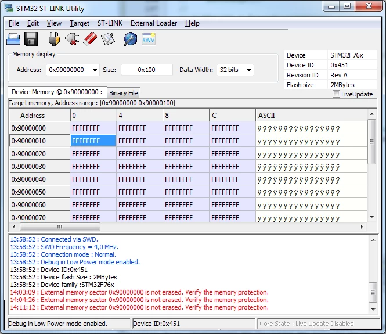
Task: Click row address 0x90000070
Action: click(x=39, y=217)
